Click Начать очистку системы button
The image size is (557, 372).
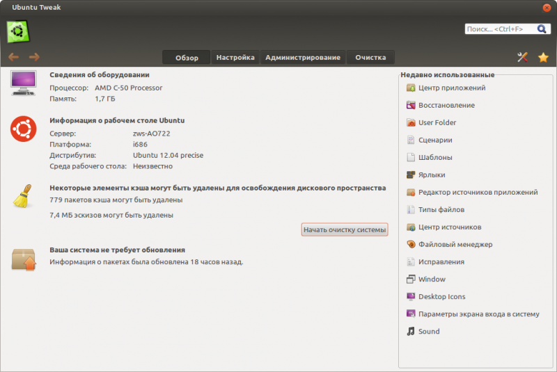tap(345, 229)
